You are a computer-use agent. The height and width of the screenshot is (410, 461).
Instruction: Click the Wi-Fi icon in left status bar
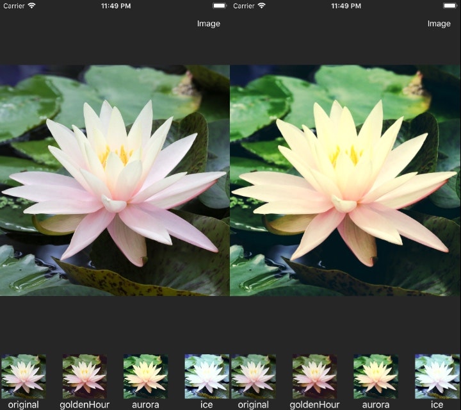coord(31,6)
